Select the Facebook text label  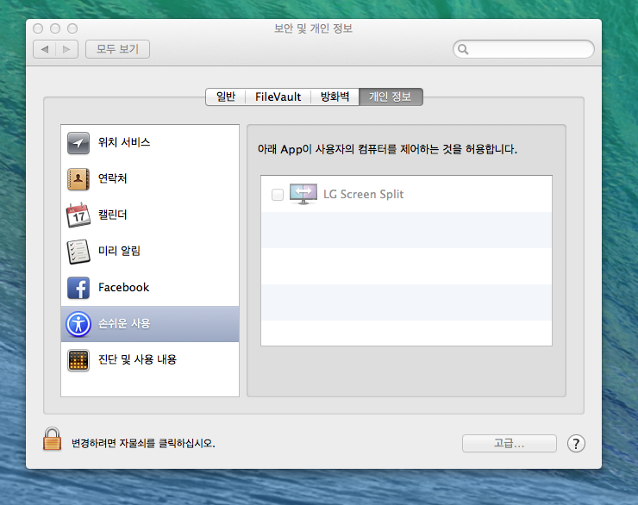click(123, 288)
